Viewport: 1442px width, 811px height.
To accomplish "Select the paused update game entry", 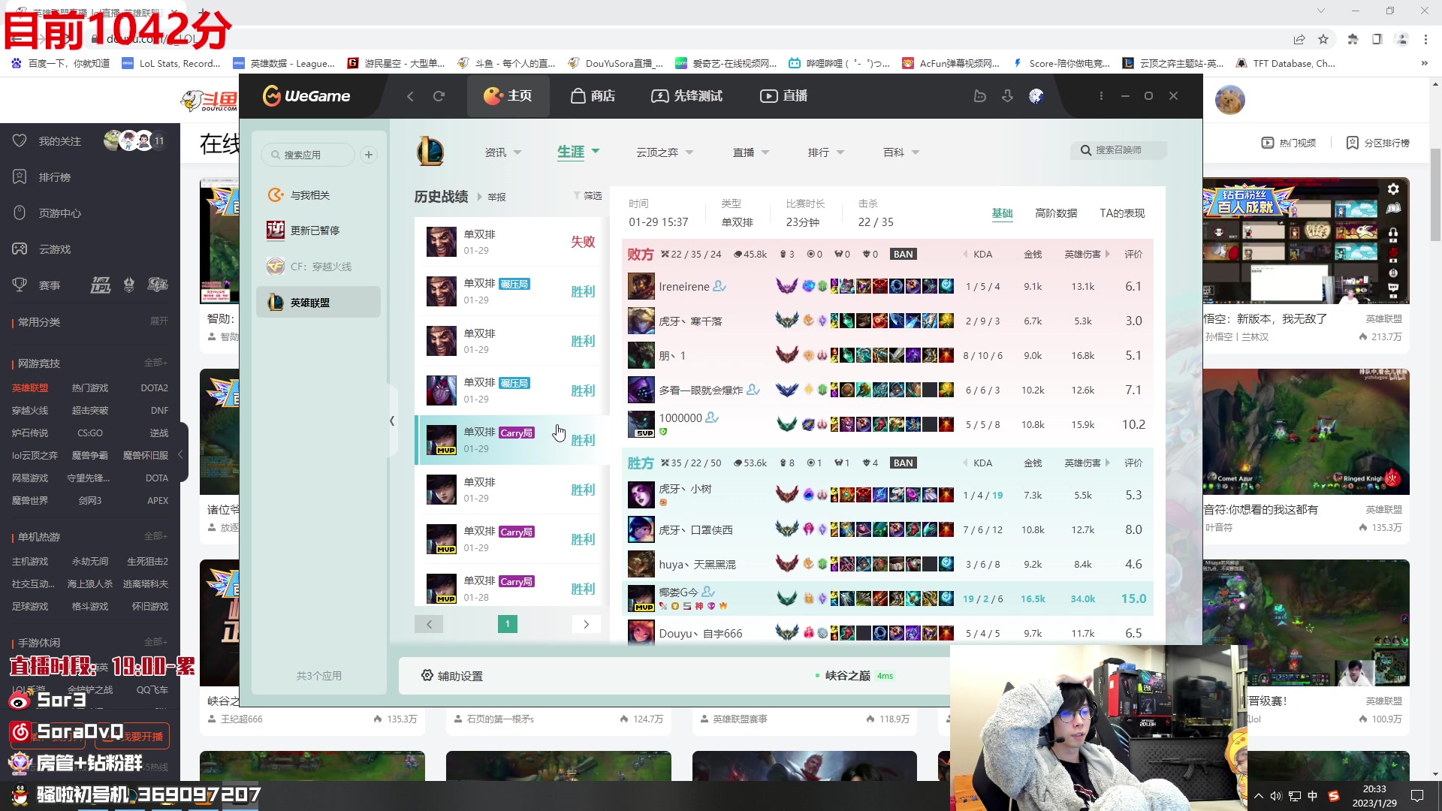I will [317, 231].
